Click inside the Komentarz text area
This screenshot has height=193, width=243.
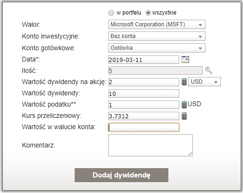click(x=151, y=145)
